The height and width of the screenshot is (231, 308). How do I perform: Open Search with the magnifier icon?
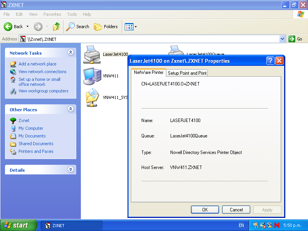pos(70,27)
